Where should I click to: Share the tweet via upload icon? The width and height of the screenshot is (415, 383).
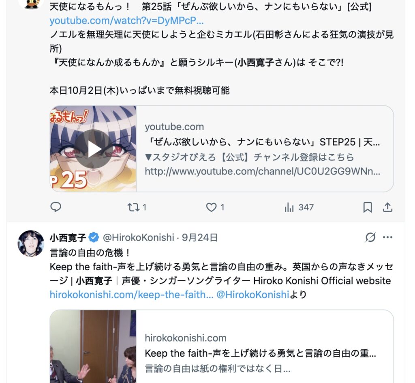[x=387, y=207]
